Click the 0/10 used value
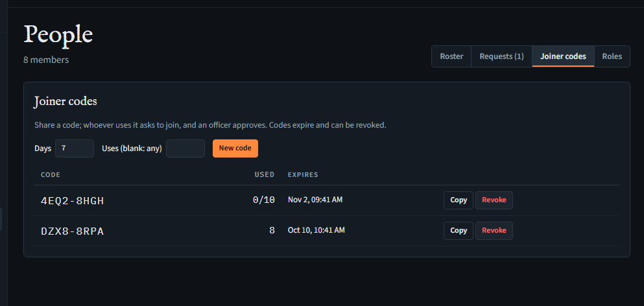The height and width of the screenshot is (306, 644). coord(264,200)
